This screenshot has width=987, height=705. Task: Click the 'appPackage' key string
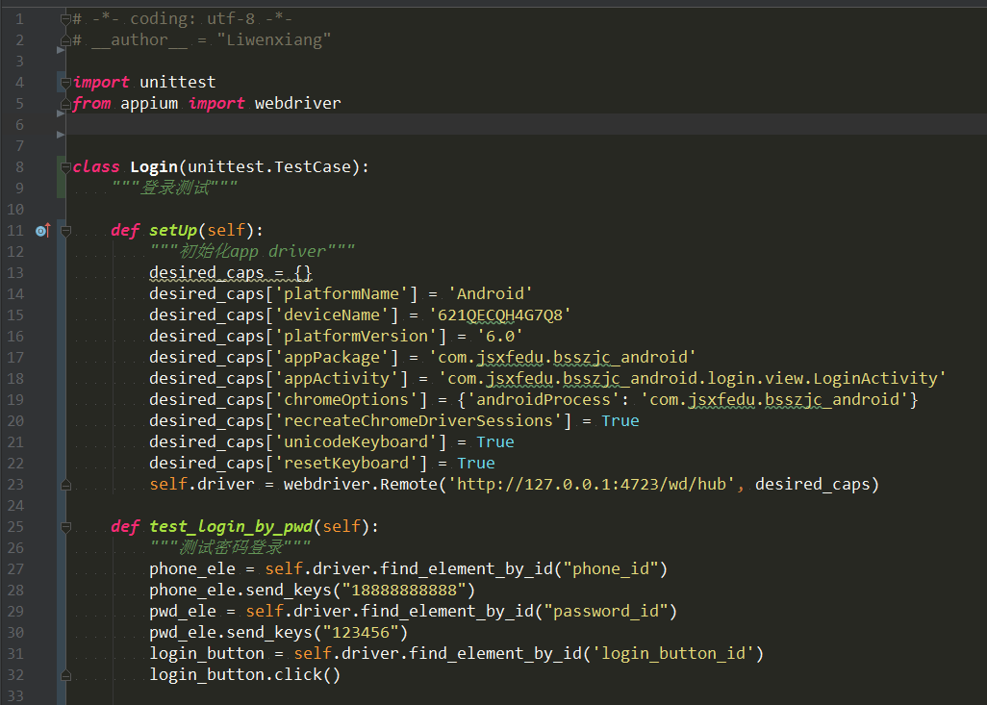tap(332, 358)
